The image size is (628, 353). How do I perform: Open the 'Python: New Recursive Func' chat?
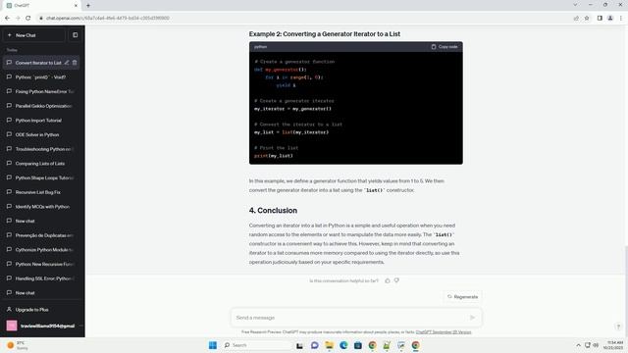point(41,264)
